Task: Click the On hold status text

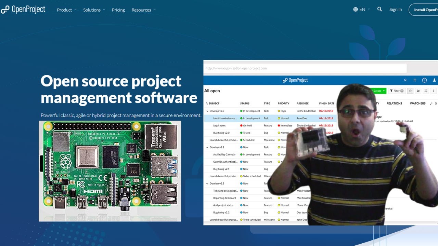Action: pos(247,126)
